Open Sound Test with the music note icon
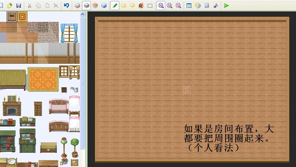Screen dimensions: 296x167 (x=216, y=6)
